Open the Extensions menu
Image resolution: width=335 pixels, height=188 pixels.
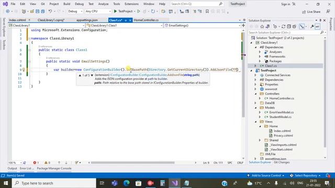tap(131, 4)
